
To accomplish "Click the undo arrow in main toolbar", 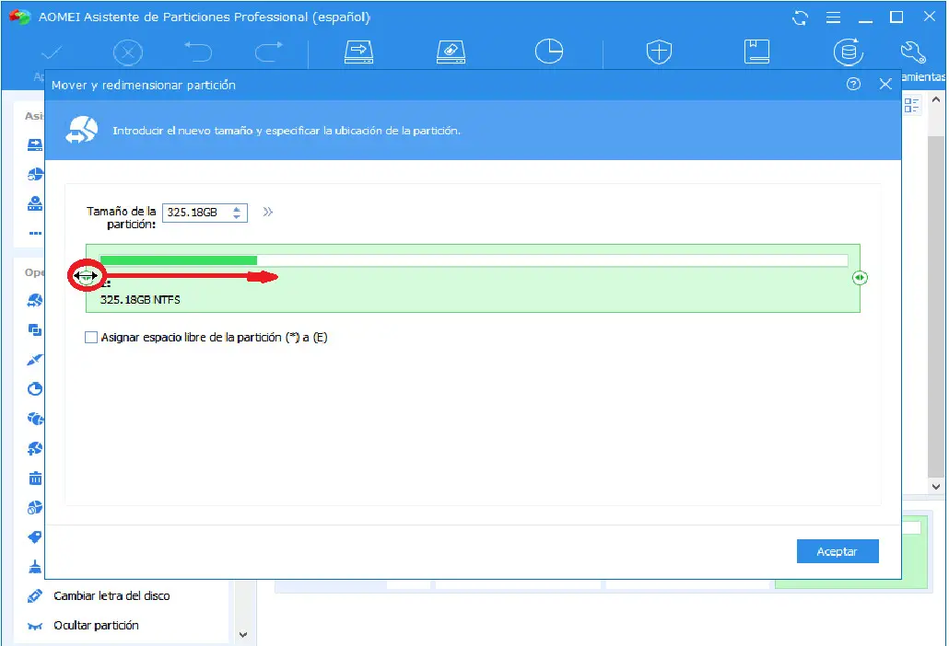I will pos(198,52).
